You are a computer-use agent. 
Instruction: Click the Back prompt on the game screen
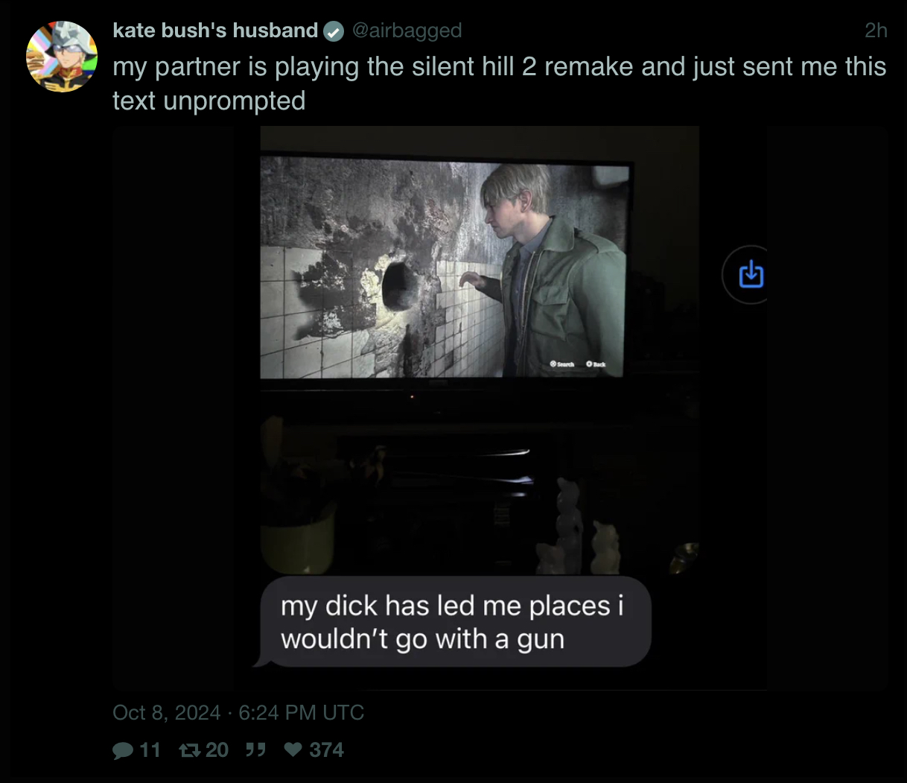(x=596, y=364)
